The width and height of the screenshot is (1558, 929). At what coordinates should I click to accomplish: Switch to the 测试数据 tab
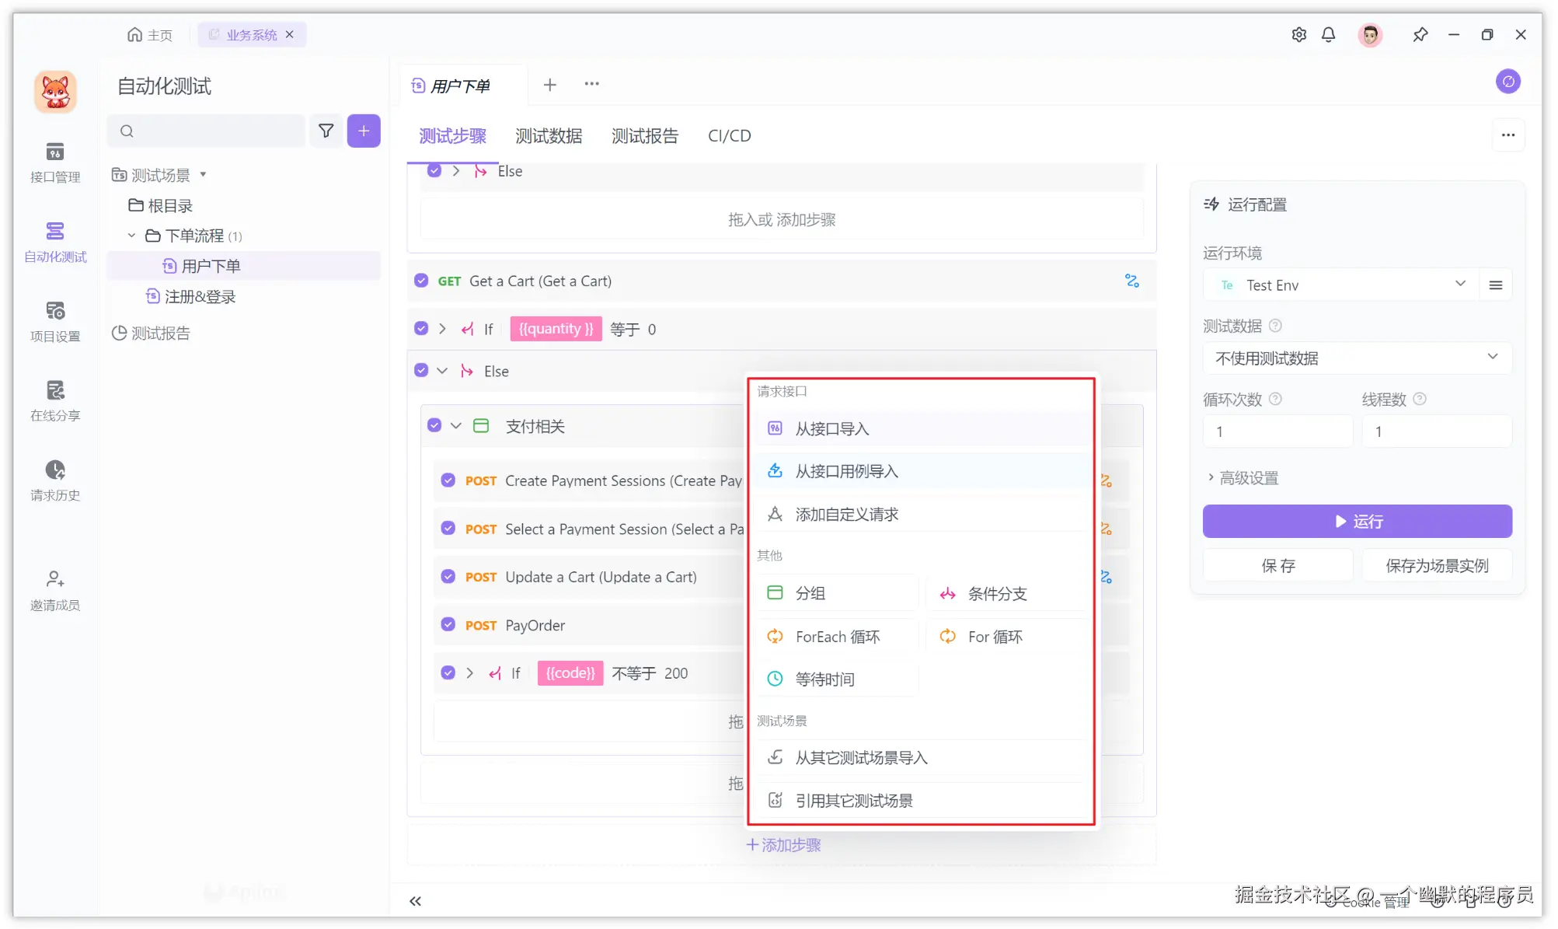(549, 135)
